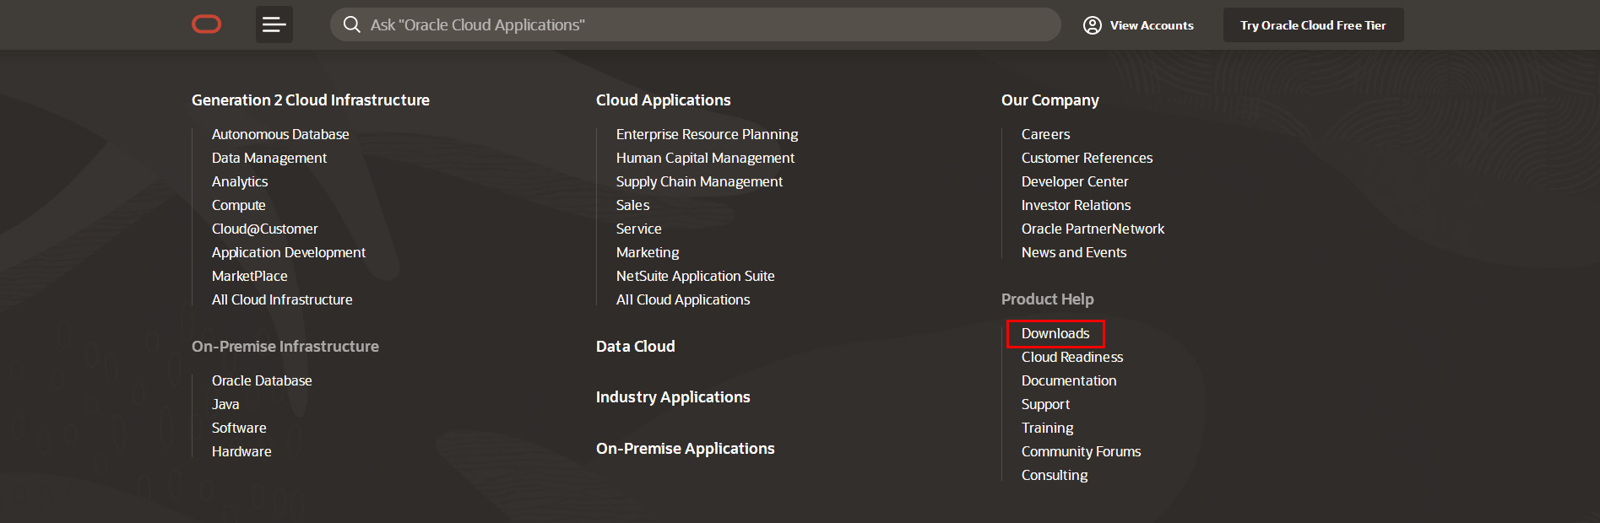Viewport: 1600px width, 523px height.
Task: Open Enterprise Resource Planning
Action: pos(708,134)
